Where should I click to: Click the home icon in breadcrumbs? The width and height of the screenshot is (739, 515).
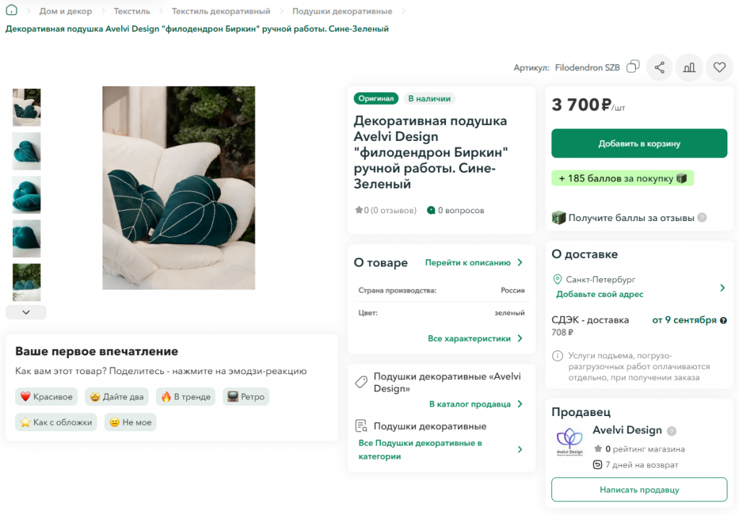click(12, 10)
